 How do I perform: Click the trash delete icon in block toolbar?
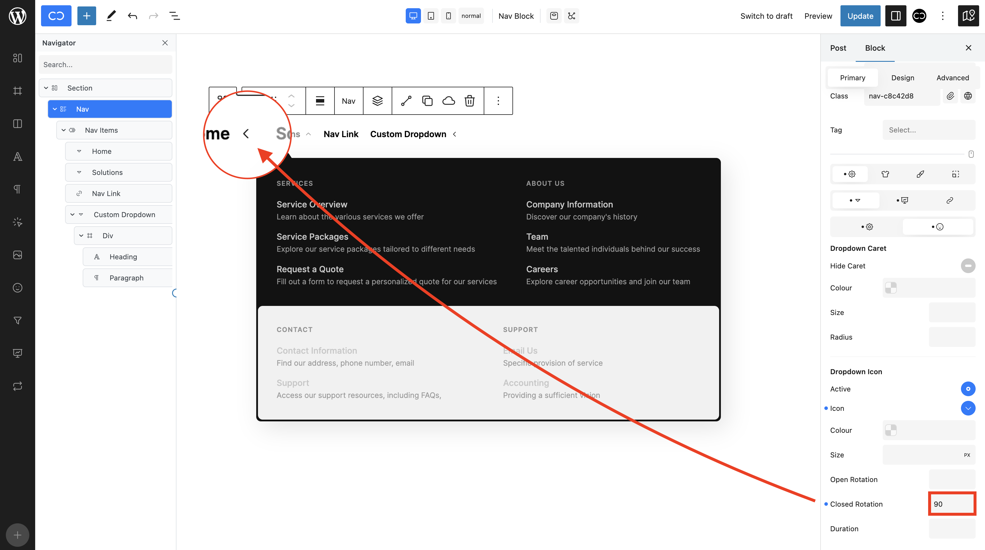(470, 101)
